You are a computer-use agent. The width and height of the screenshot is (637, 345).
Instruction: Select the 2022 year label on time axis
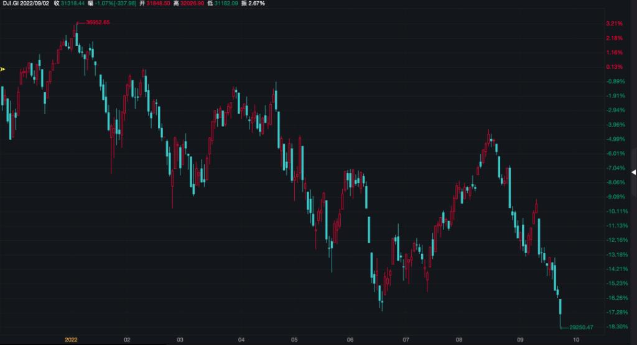[x=71, y=339]
